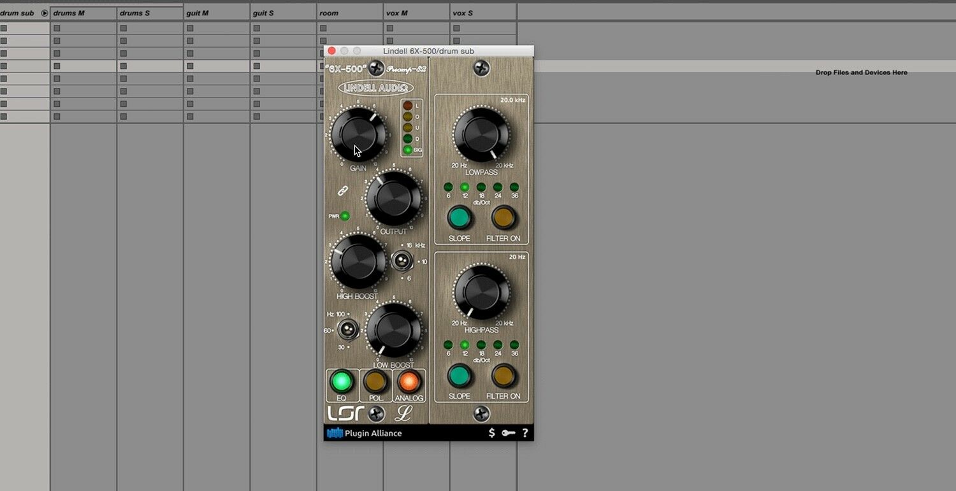Viewport: 956px width, 491px height.
Task: Click second-row clip stop square in room track
Action: [323, 41]
